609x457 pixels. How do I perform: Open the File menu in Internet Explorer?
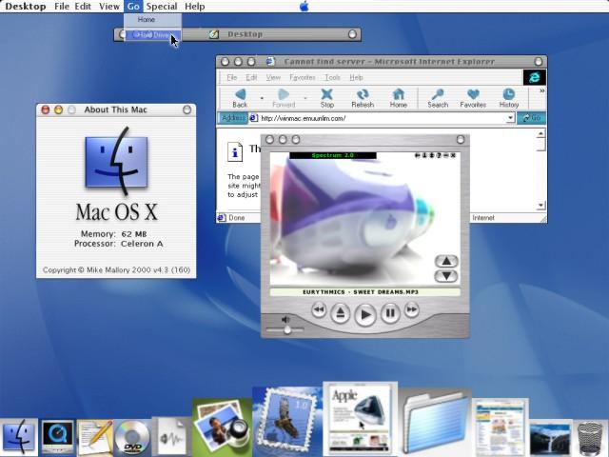point(232,77)
